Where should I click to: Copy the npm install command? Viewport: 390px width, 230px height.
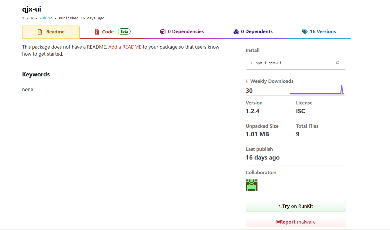pos(338,63)
